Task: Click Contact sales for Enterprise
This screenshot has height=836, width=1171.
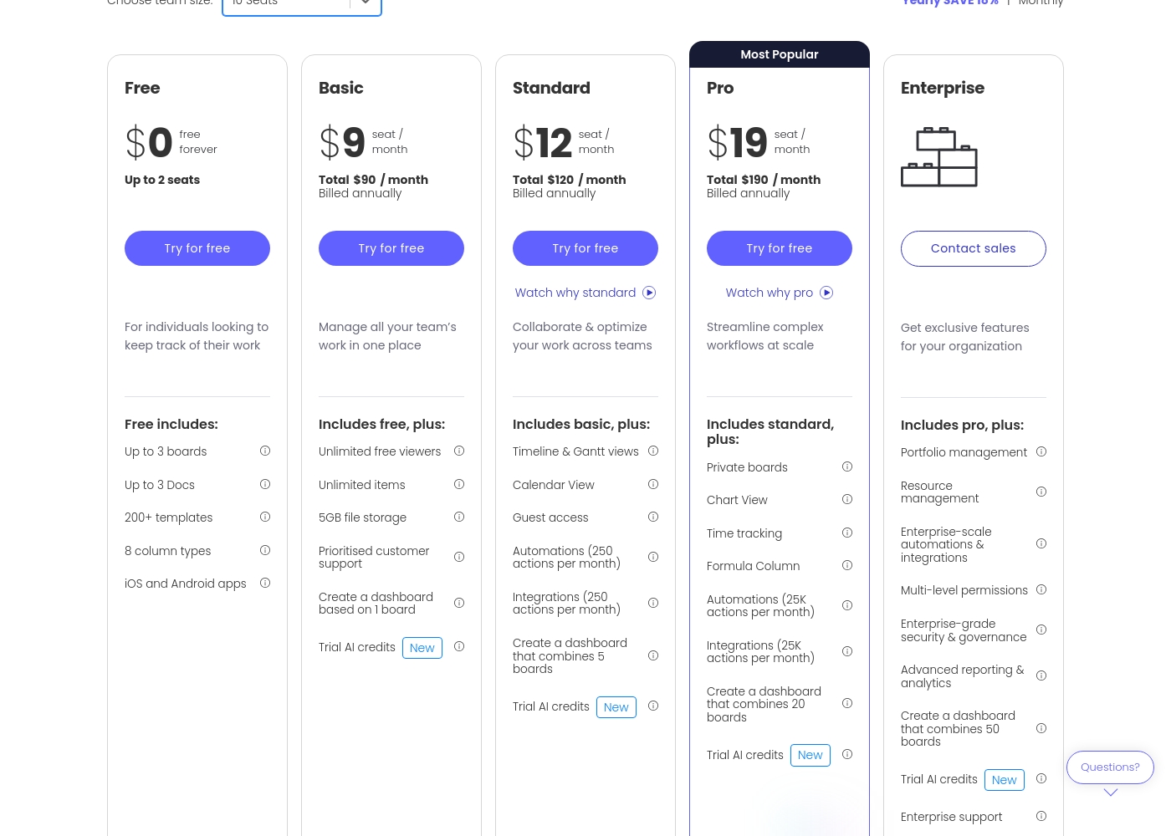Action: point(974,249)
